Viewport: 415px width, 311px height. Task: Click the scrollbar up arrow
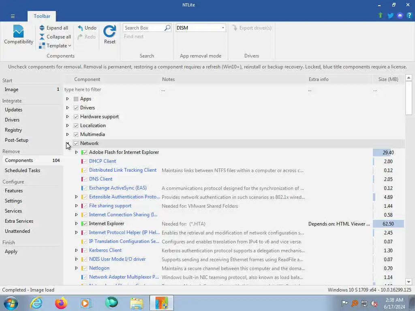[409, 78]
